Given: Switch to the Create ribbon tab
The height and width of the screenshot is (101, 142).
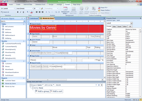Looking at the screenshot, I should pyautogui.click(x=18, y=4).
